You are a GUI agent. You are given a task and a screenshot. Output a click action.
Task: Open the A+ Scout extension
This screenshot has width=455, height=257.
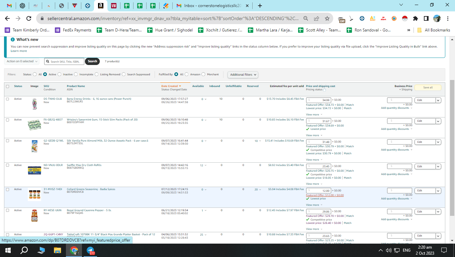point(373,18)
